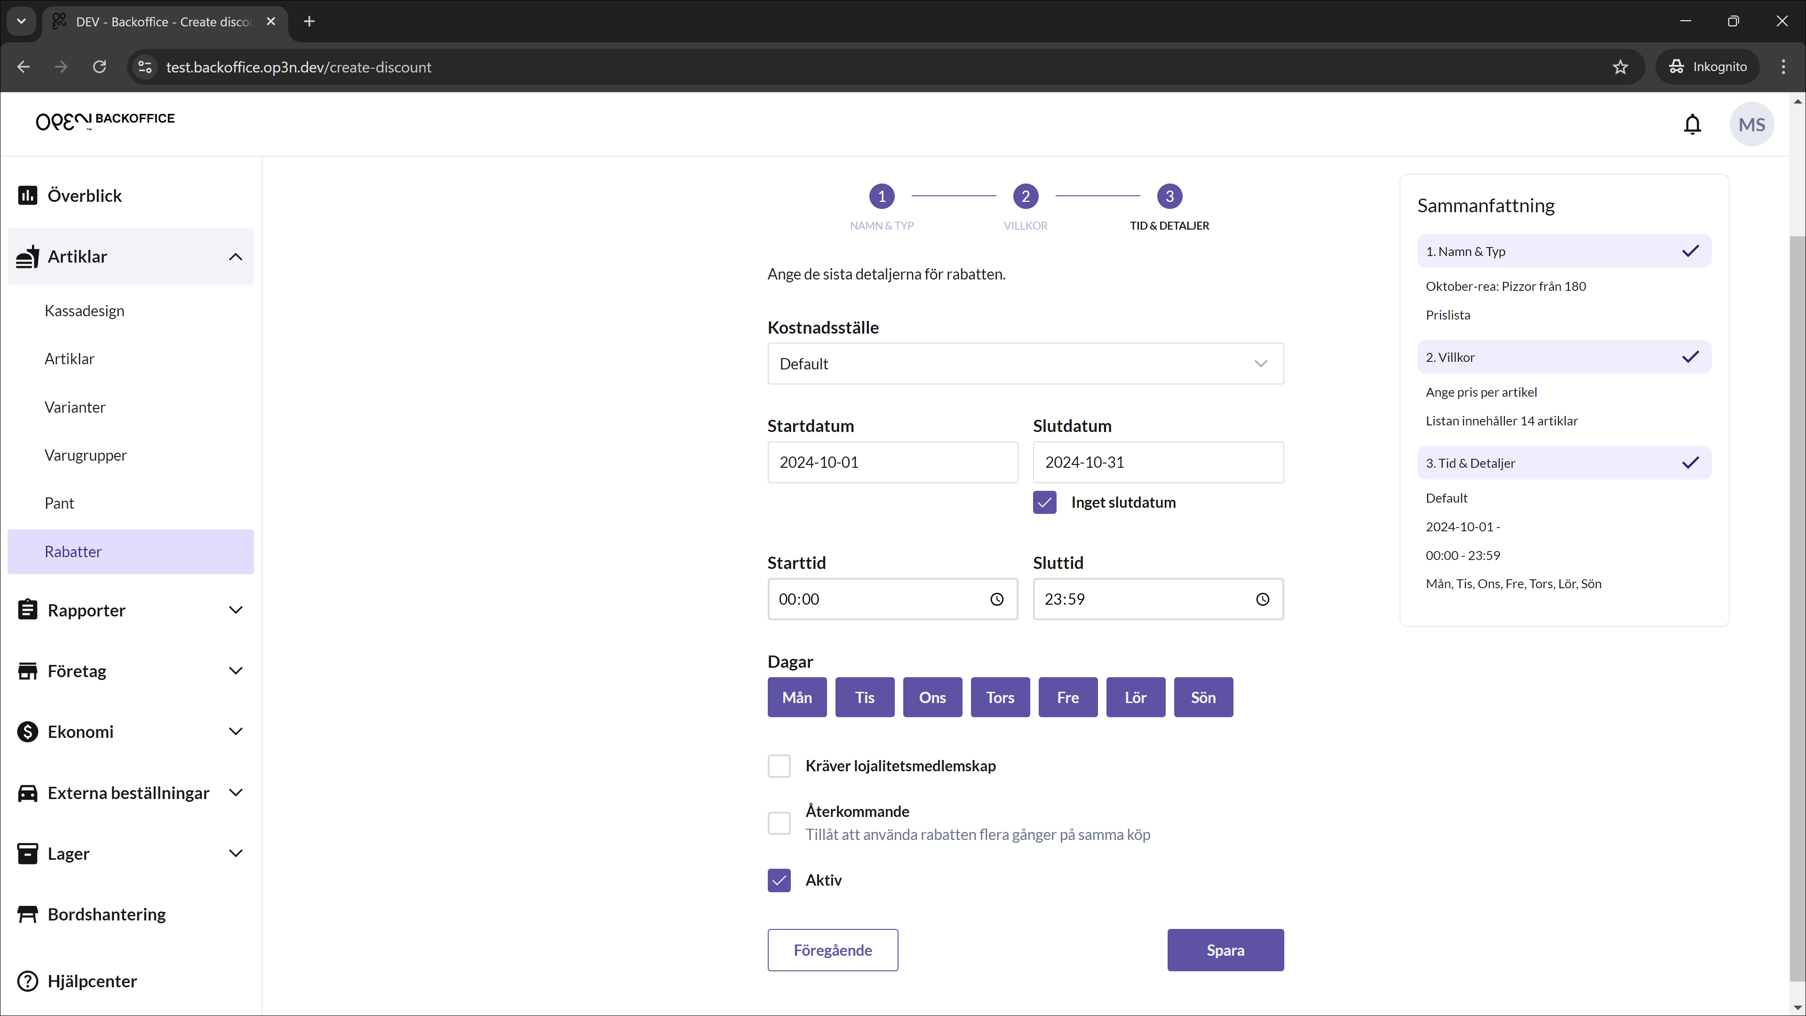The width and height of the screenshot is (1806, 1016).
Task: Toggle the Sön day button
Action: pos(1203,697)
